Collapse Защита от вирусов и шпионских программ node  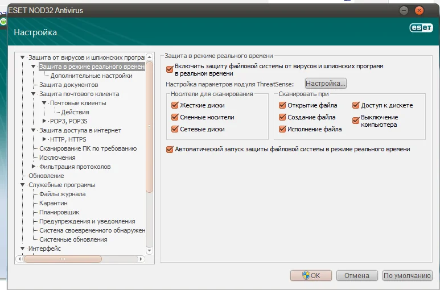(22, 57)
